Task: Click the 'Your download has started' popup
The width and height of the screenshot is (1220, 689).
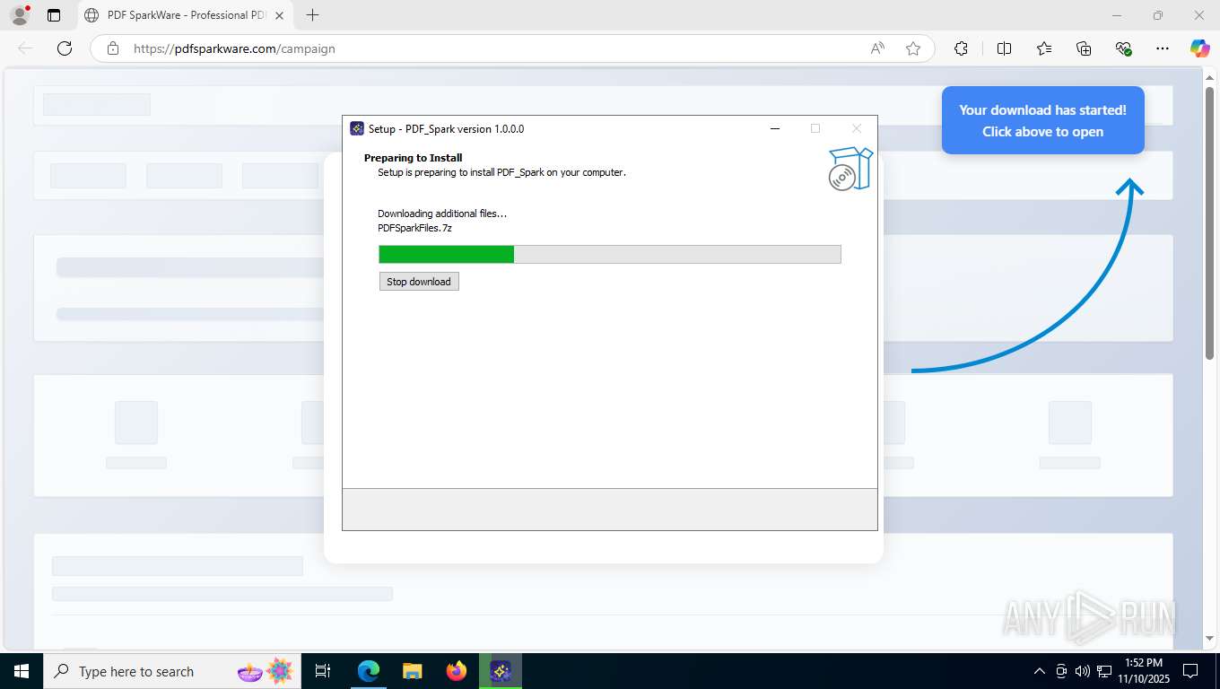Action: pos(1042,120)
